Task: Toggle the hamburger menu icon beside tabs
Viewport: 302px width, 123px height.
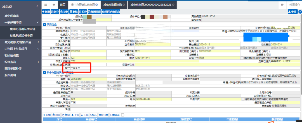Action: [46, 5]
